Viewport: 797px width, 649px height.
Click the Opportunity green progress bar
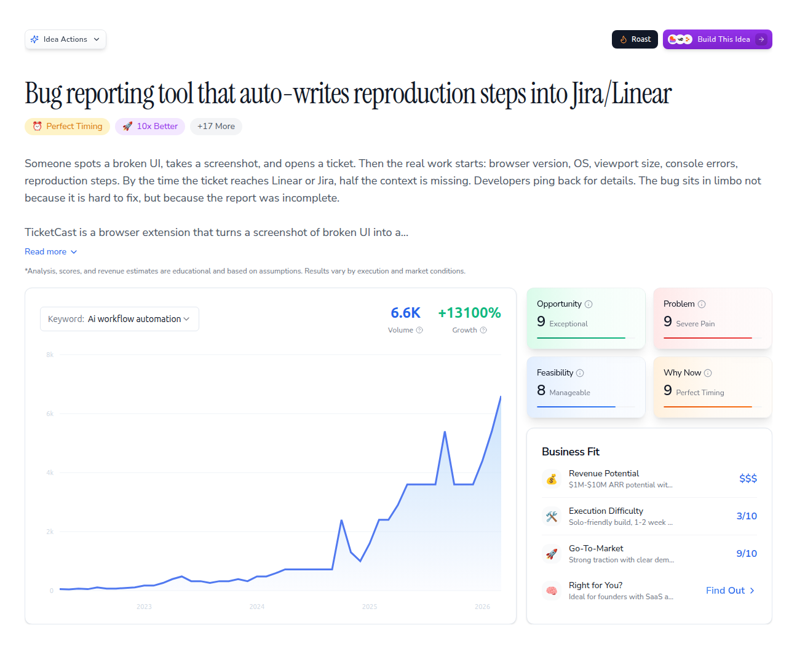tap(581, 338)
